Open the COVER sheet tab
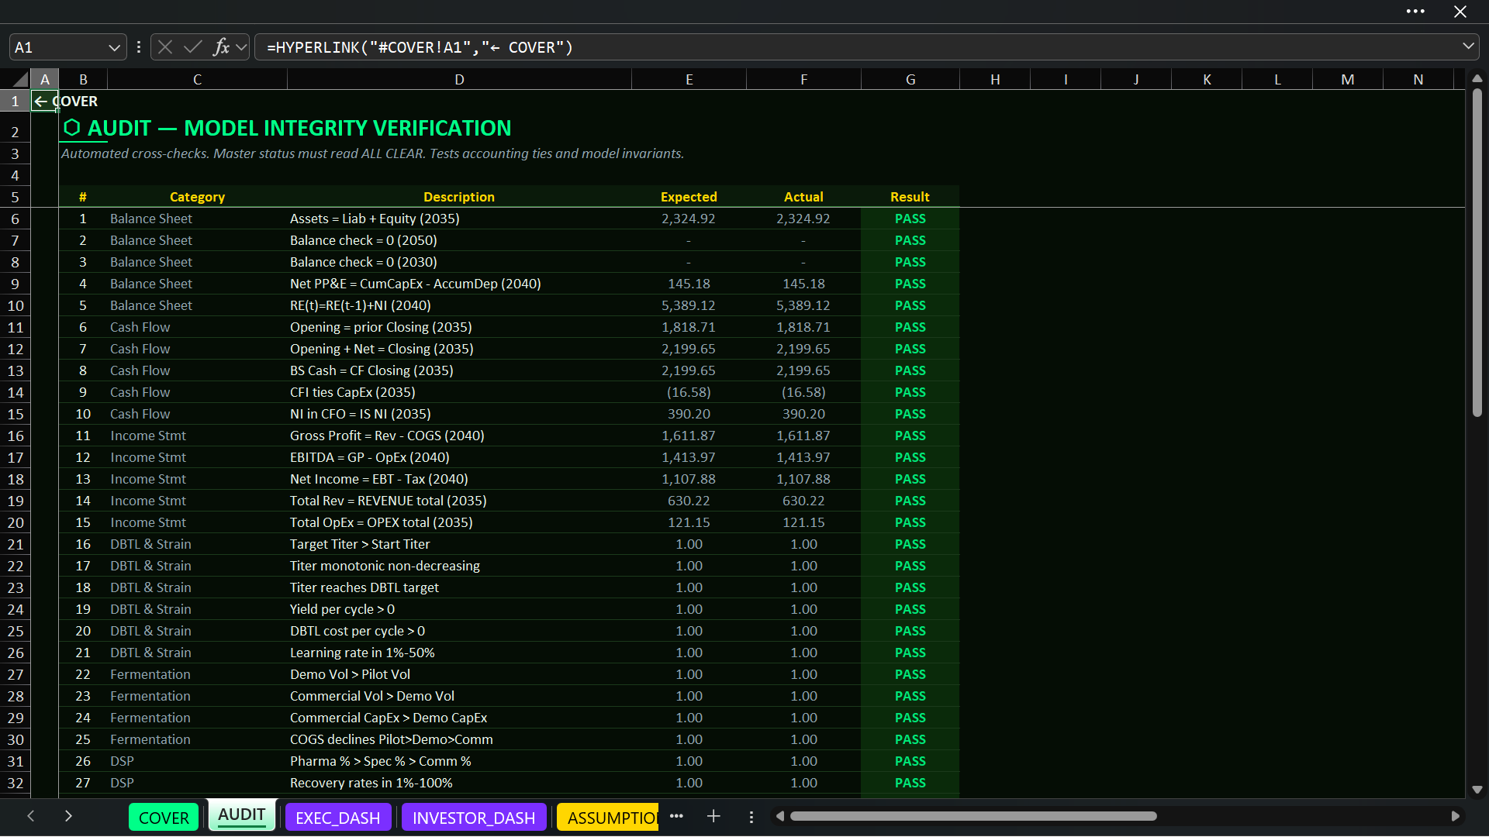 pyautogui.click(x=164, y=818)
